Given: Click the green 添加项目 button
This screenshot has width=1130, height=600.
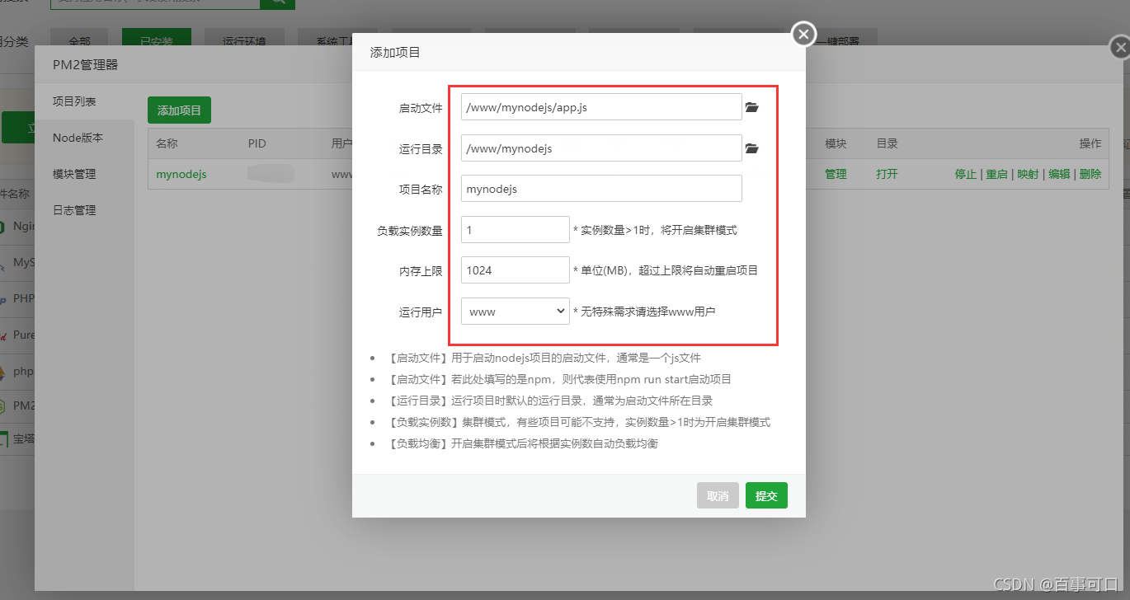Looking at the screenshot, I should tap(179, 110).
